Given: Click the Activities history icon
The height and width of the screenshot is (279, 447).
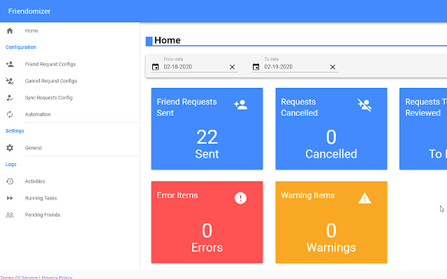Looking at the screenshot, I should coord(10,181).
